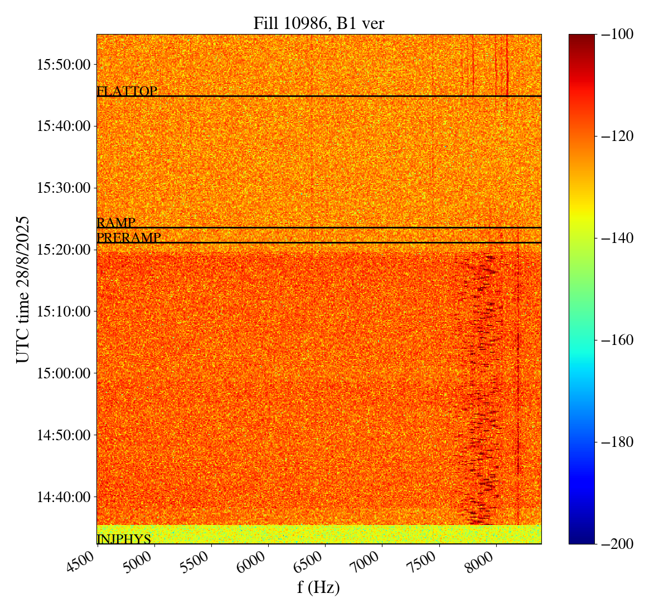Select the PRERAMP phase label
This screenshot has height=613, width=669.
(129, 238)
